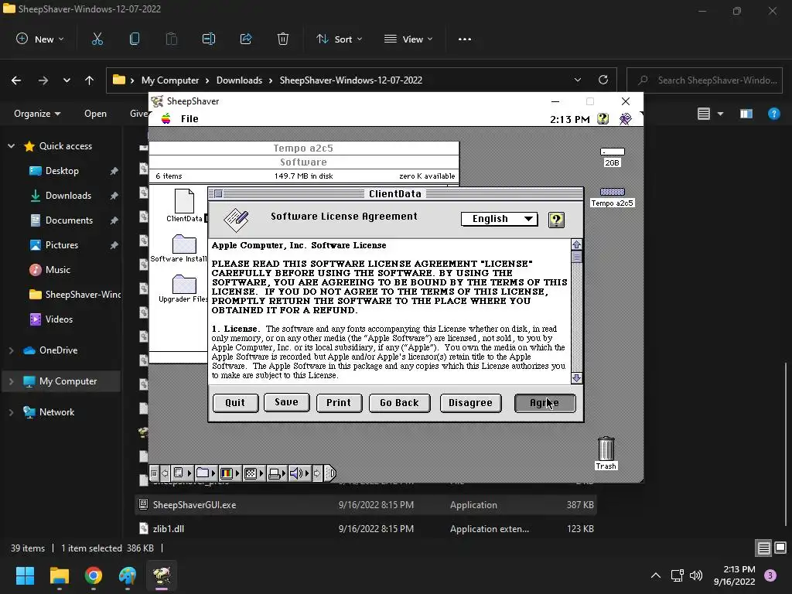Click the ClientData window close box
792x594 pixels.
tap(218, 193)
